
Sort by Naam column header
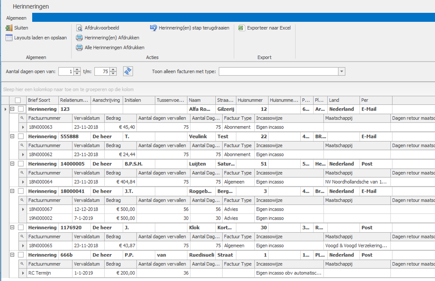pyautogui.click(x=201, y=100)
